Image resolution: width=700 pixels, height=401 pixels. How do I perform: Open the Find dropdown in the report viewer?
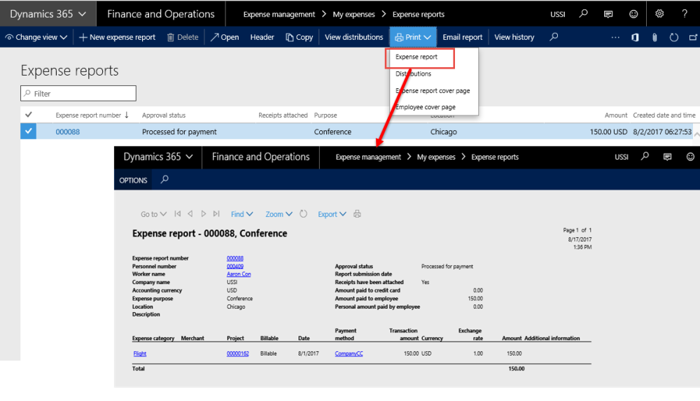click(242, 214)
